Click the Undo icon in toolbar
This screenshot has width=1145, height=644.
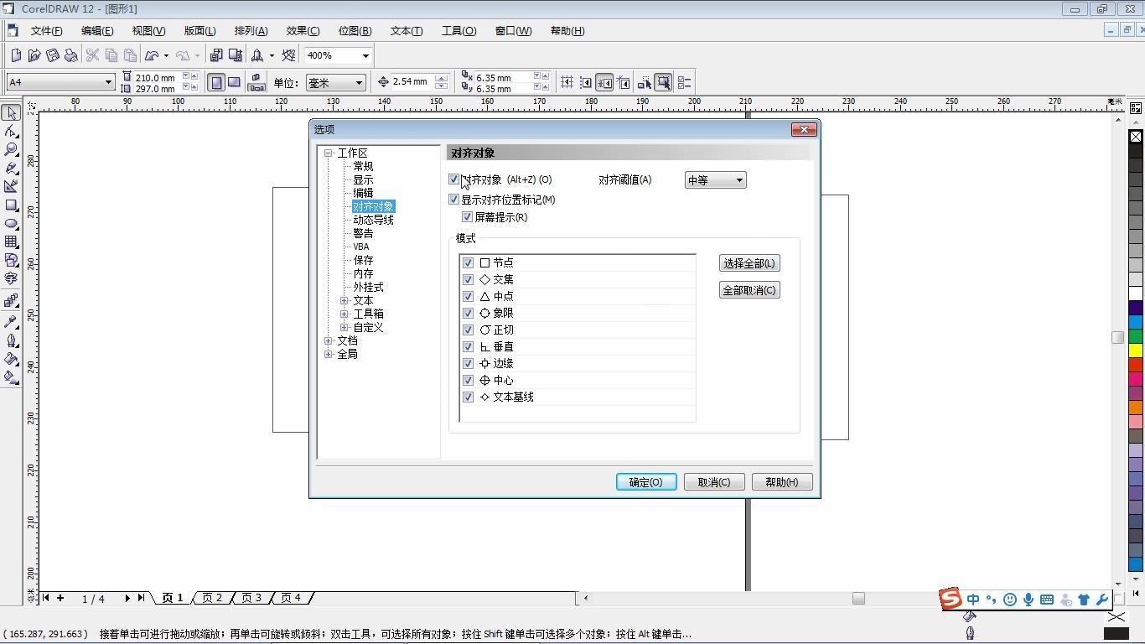click(x=152, y=55)
